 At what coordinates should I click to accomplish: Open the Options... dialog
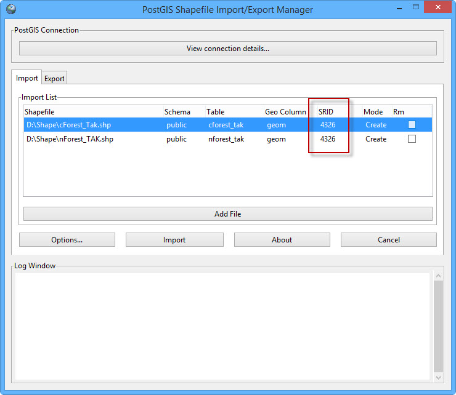[x=67, y=239]
